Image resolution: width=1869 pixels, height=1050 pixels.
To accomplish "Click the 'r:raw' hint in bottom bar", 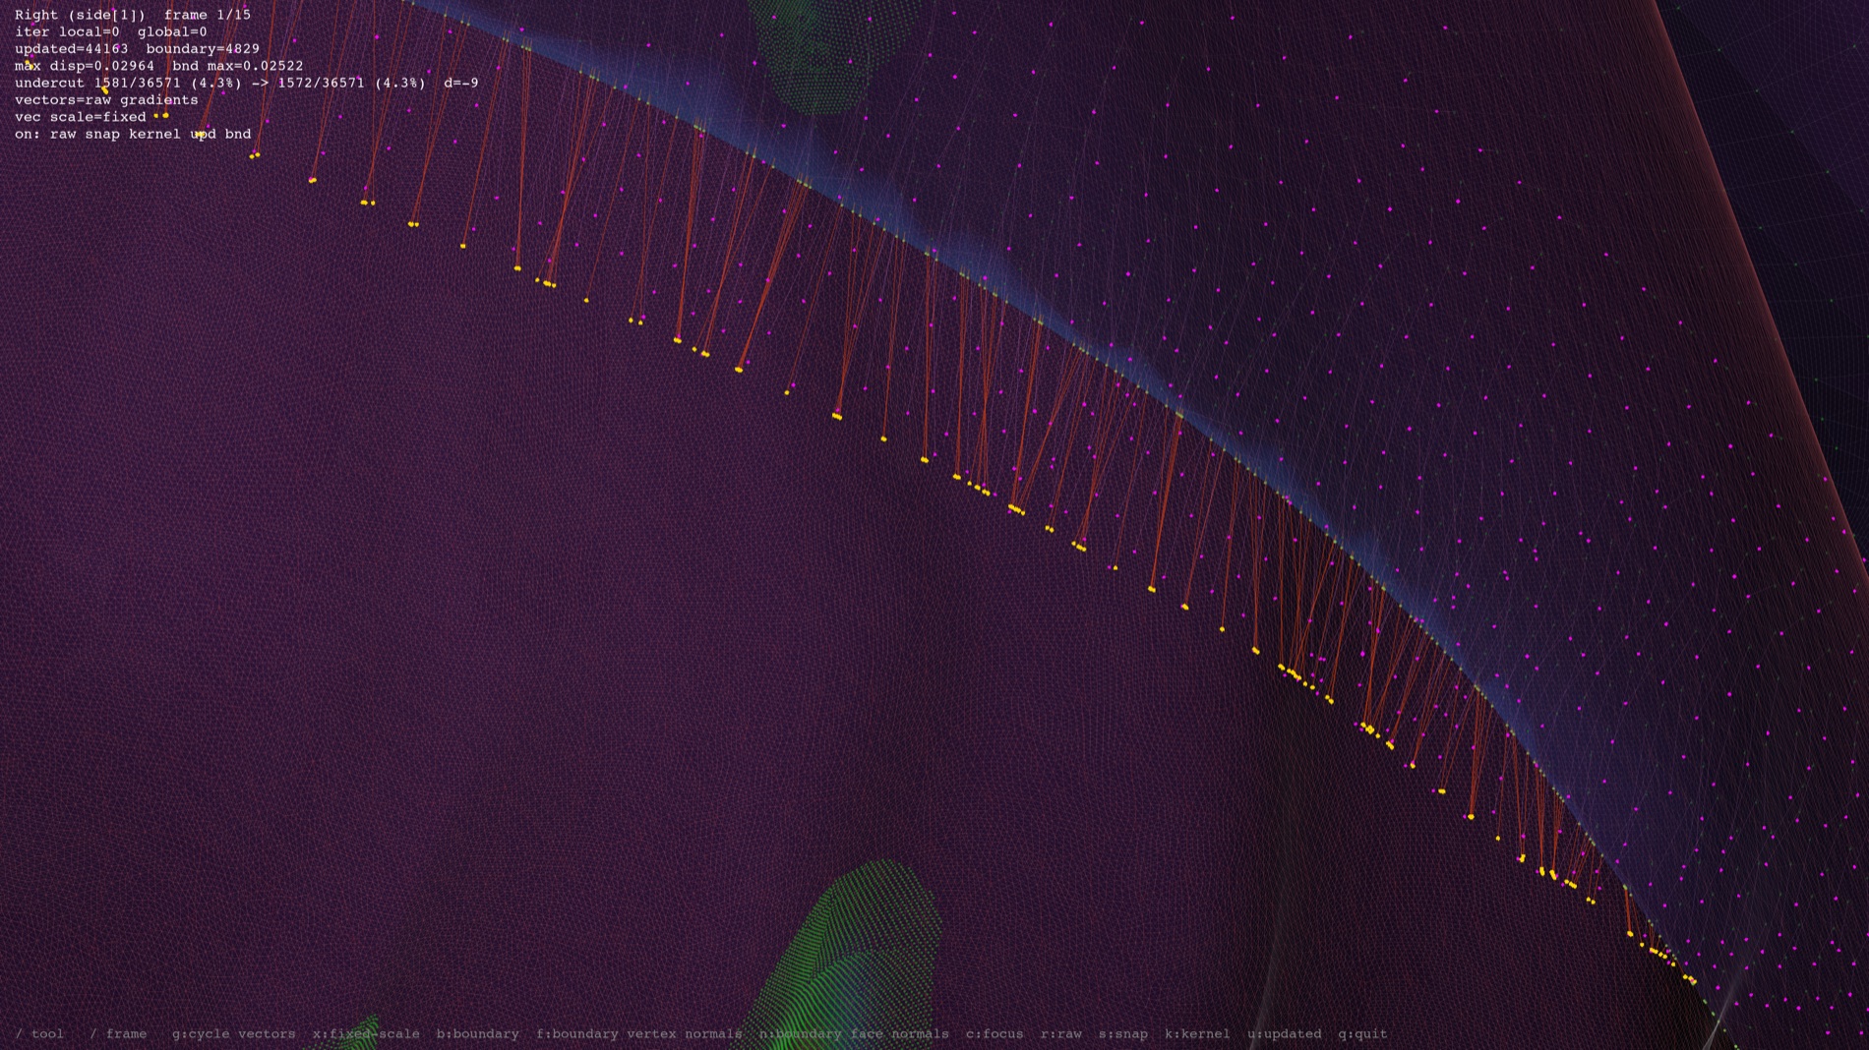I will pos(1060,1033).
